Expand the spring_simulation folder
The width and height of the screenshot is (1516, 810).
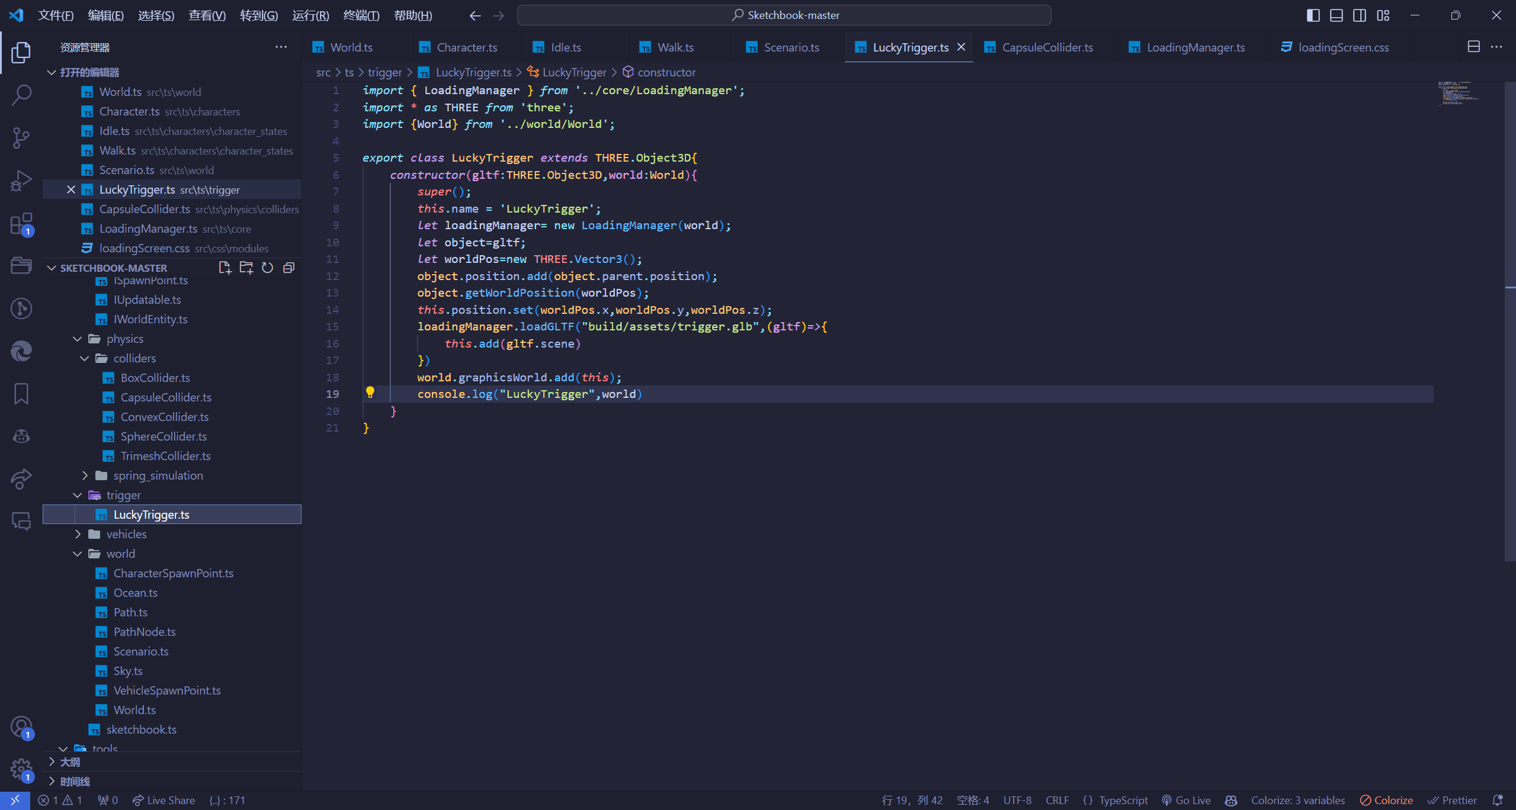pos(84,475)
